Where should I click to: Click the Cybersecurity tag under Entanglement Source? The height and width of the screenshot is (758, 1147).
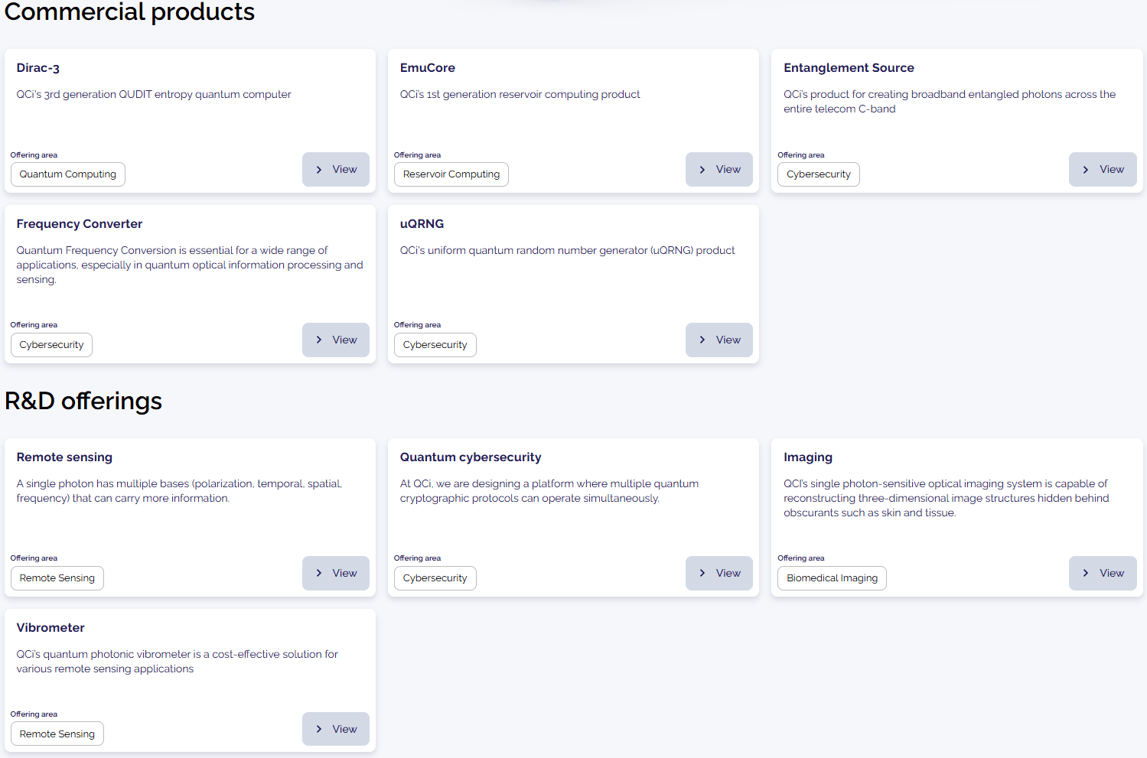(x=818, y=174)
